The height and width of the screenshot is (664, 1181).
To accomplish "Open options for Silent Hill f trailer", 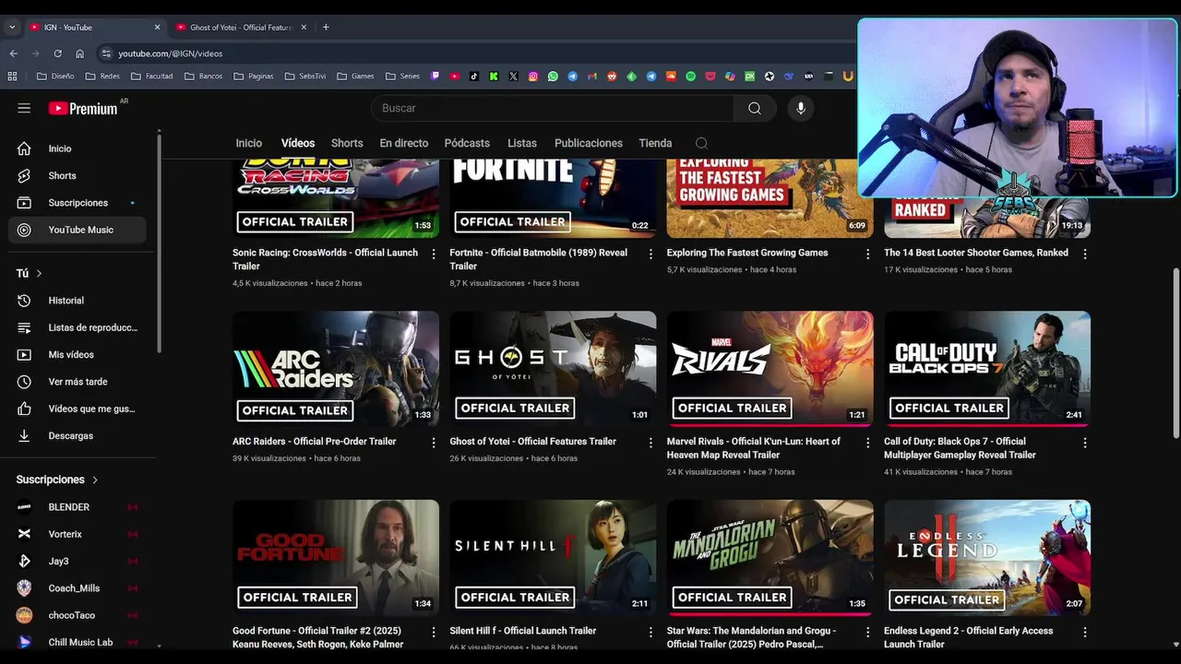I will click(x=650, y=632).
